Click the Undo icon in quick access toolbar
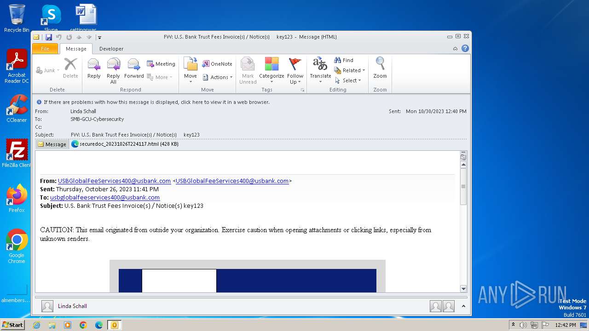The height and width of the screenshot is (331, 589). point(59,37)
